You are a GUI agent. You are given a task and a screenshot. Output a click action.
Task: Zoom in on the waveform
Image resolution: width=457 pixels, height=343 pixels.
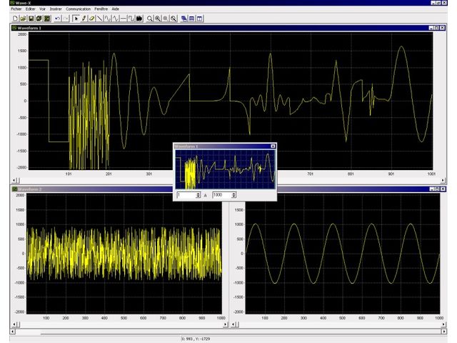click(x=158, y=19)
